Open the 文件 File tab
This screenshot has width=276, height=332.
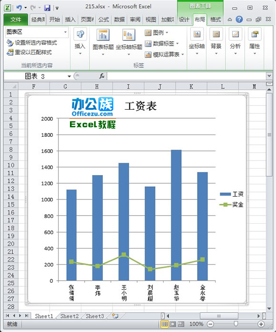click(16, 19)
